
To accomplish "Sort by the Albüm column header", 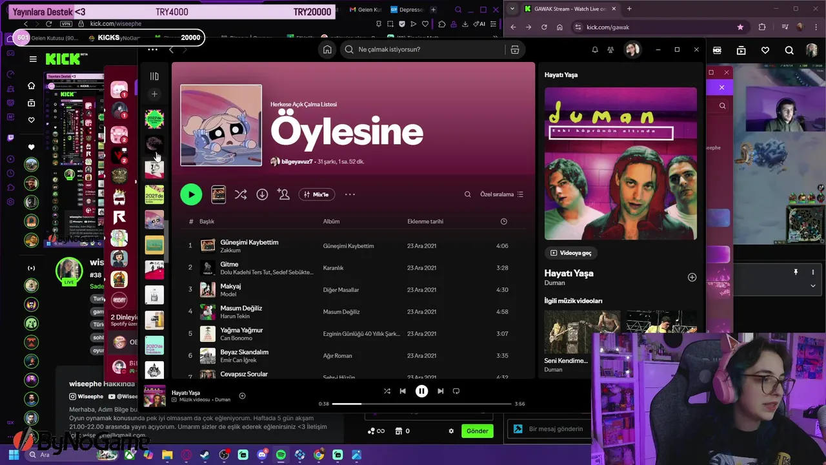I will [x=331, y=222].
